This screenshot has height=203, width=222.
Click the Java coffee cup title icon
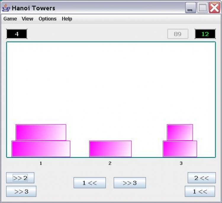[6, 8]
